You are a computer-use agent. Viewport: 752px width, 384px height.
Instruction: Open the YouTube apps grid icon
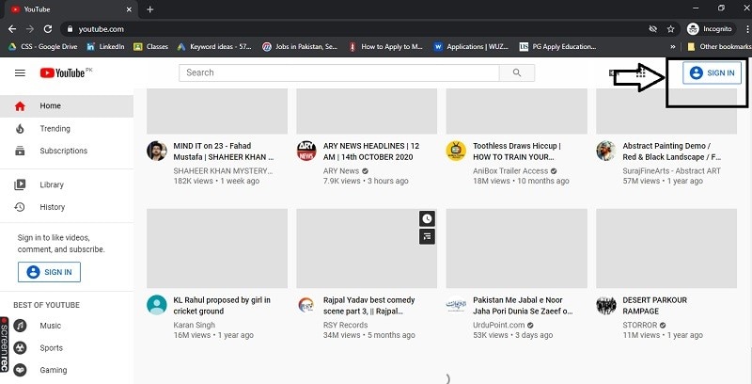coord(641,73)
